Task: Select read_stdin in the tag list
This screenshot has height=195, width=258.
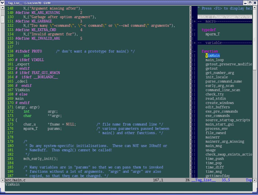Action: click(x=216, y=99)
